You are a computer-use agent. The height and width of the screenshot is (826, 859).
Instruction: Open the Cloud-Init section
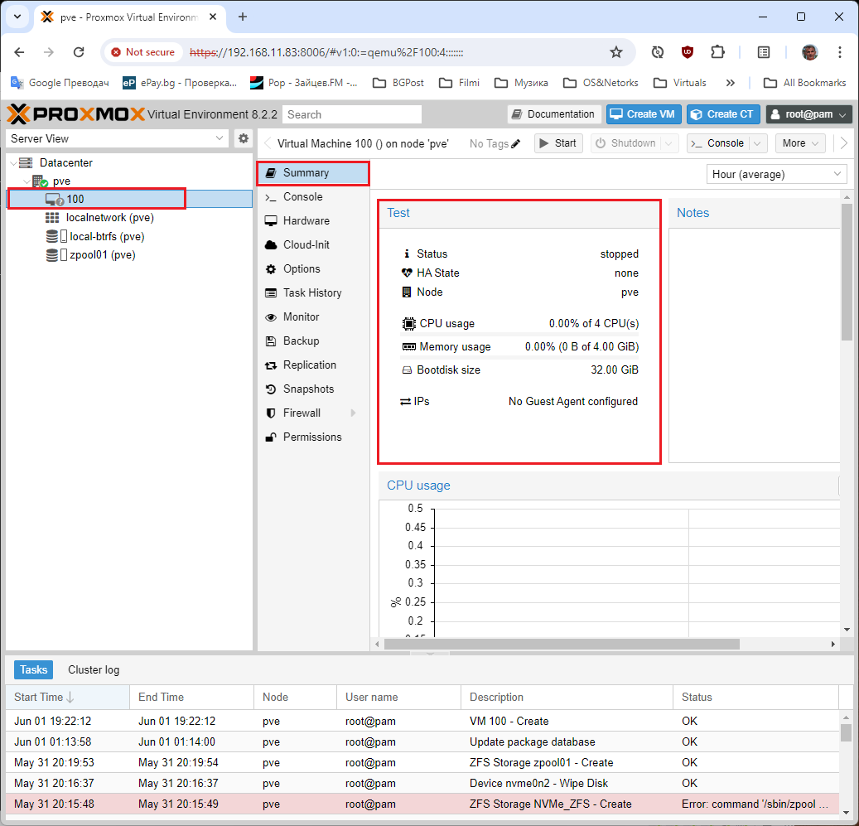coord(313,245)
